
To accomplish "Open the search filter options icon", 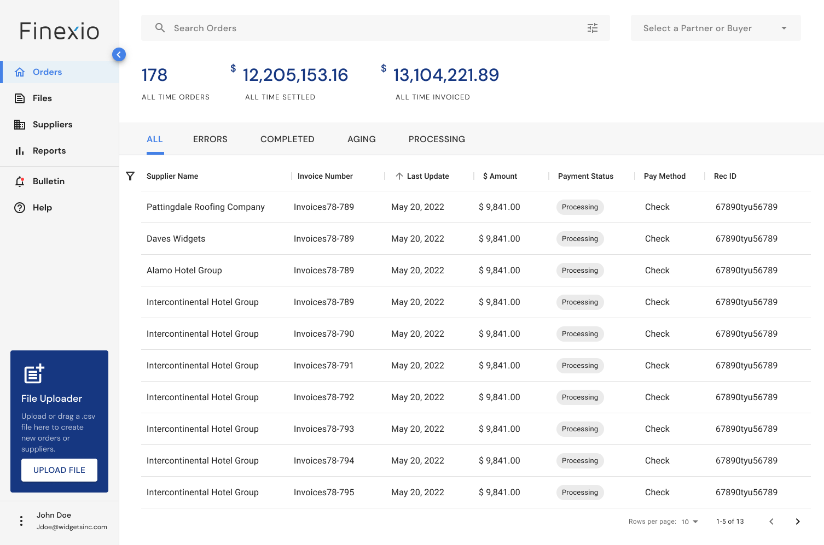I will coord(593,28).
